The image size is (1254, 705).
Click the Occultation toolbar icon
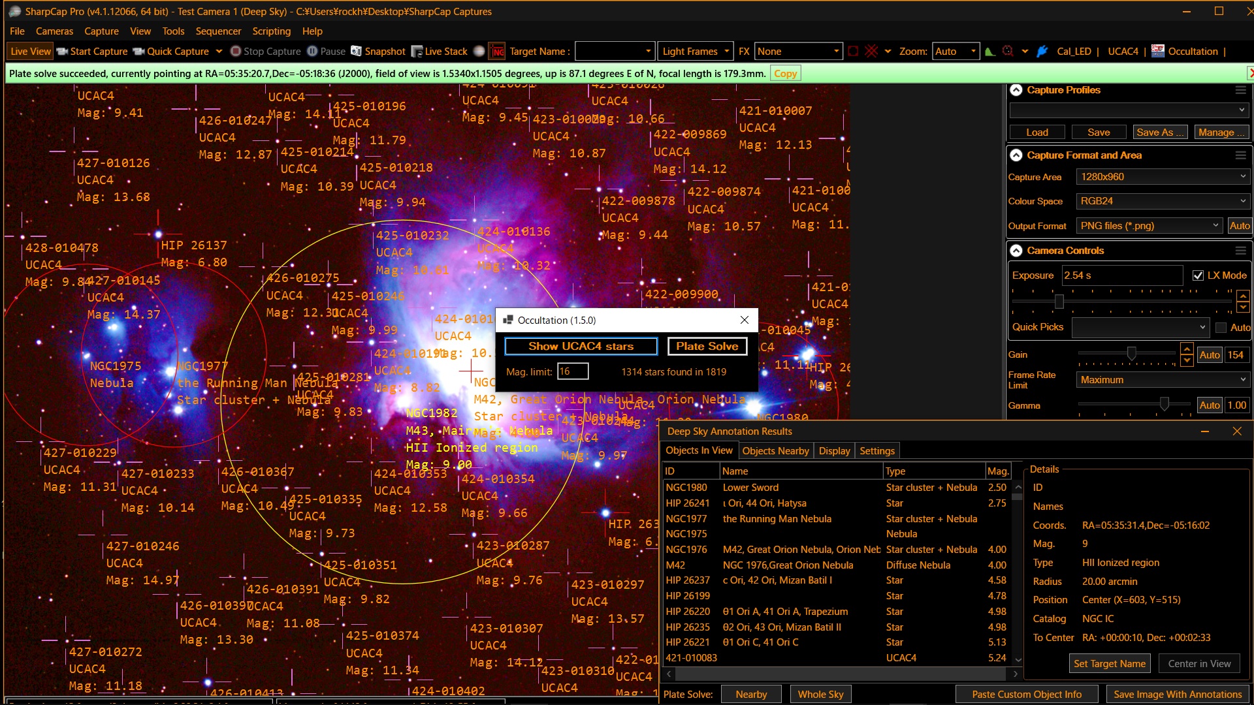[1158, 52]
